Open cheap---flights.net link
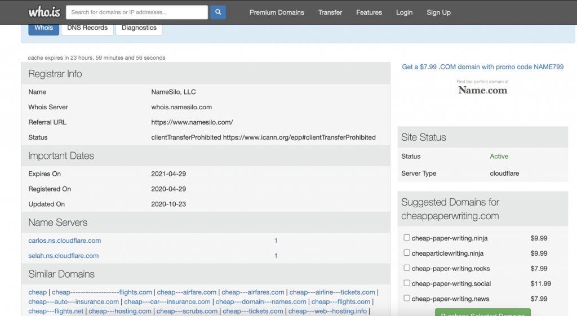This screenshot has width=577, height=316. click(56, 311)
